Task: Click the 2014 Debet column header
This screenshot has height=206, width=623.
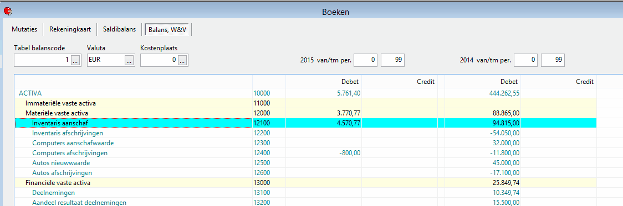Action: 509,82
